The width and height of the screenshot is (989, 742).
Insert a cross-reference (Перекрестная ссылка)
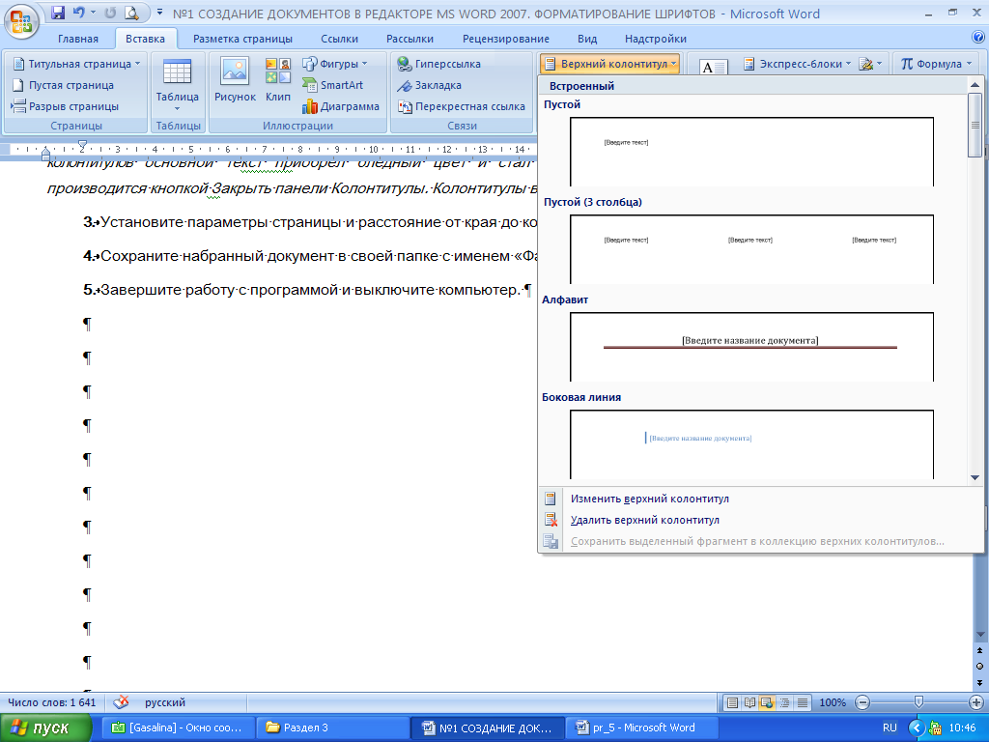pyautogui.click(x=461, y=106)
